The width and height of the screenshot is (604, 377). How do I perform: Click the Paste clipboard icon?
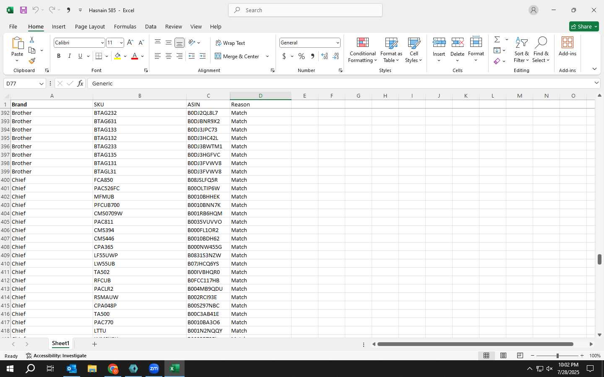tap(17, 43)
